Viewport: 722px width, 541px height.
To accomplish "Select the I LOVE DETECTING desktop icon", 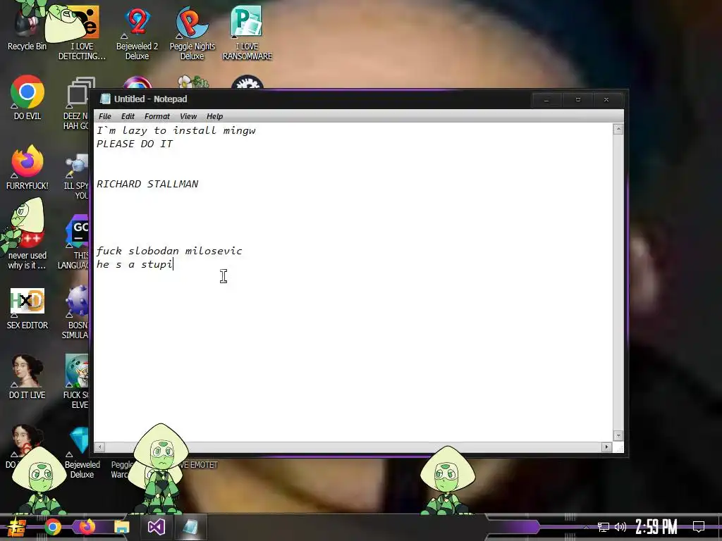I will click(x=82, y=32).
